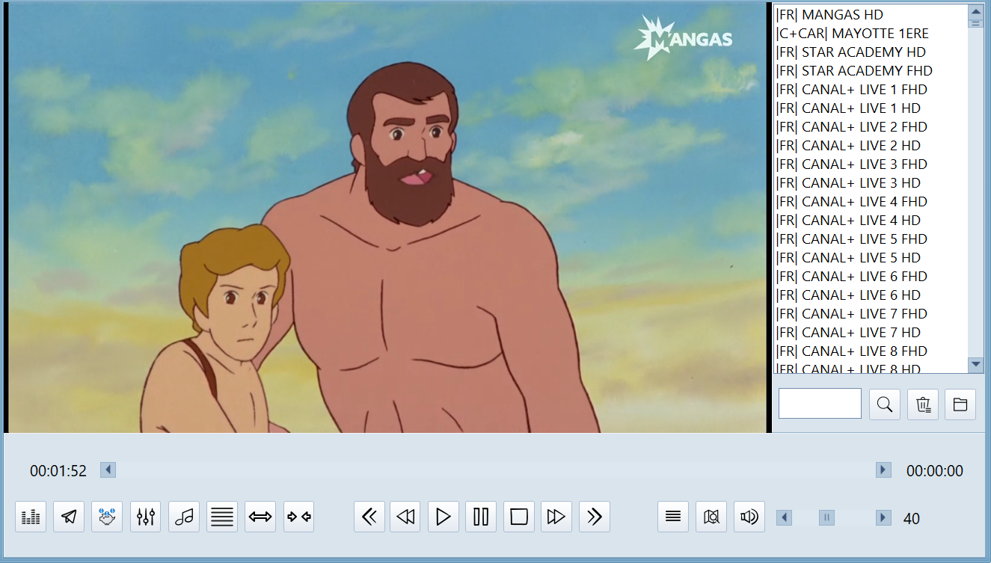The image size is (991, 563).
Task: Click the playlist scrollbar thumb
Action: point(975,23)
